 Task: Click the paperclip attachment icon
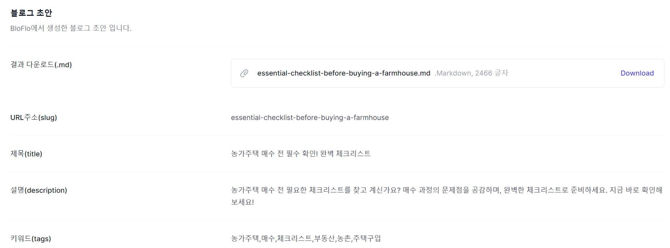coord(244,73)
